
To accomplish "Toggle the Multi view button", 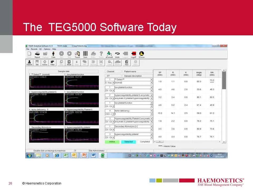I will 69,63.
